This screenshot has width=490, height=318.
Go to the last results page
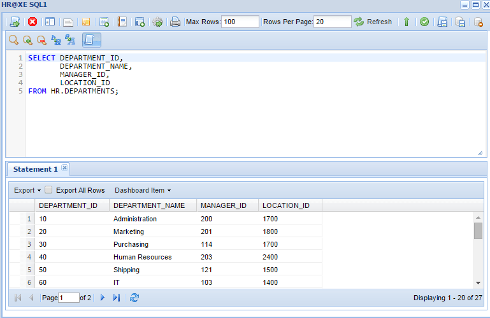click(x=116, y=298)
